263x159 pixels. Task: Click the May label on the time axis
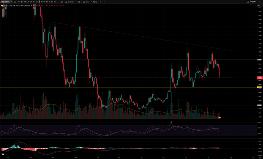[164, 158]
